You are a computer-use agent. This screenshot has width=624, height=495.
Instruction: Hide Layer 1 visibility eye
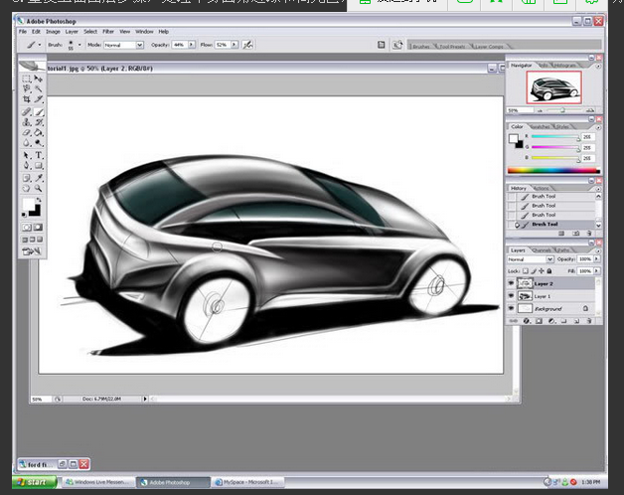[511, 296]
